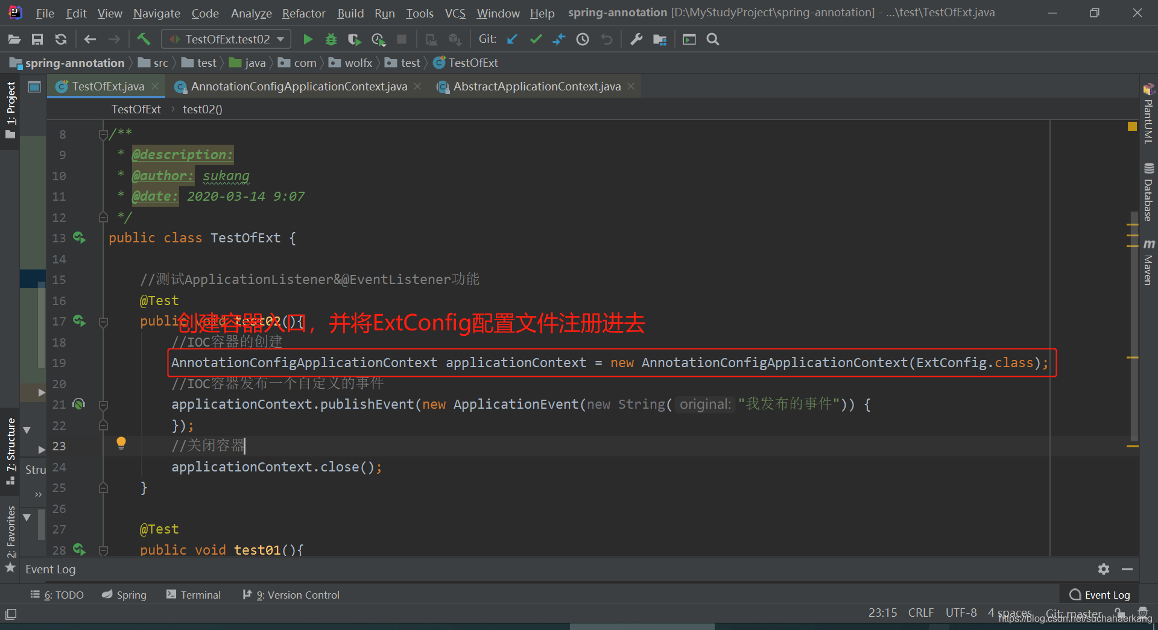Viewport: 1158px width, 630px height.
Task: Change file encoding UTF-8 indicator
Action: point(961,613)
